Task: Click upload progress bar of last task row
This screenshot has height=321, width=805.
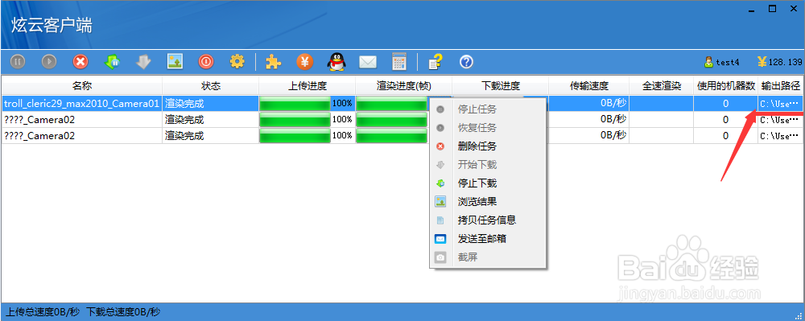Action: pyautogui.click(x=295, y=136)
